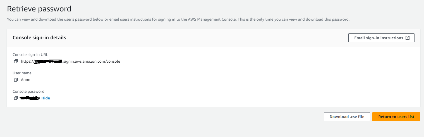This screenshot has height=137, width=424.
Task: Click the Console sign-in details header
Action: (x=39, y=37)
